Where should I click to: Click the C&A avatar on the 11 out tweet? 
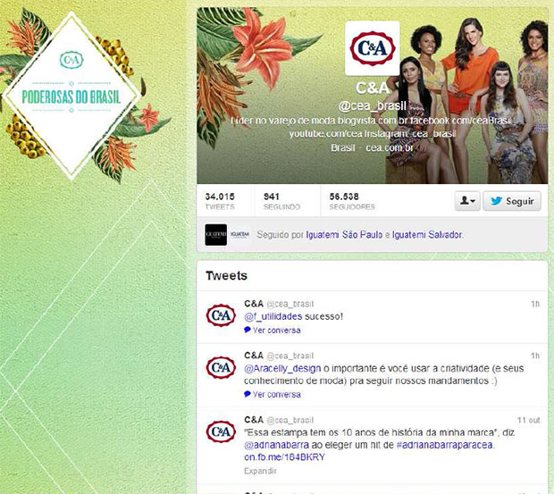(x=221, y=431)
